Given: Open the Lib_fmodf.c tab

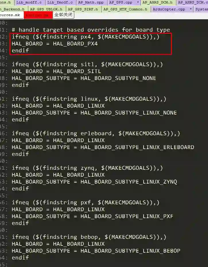Looking at the screenshot, I should 60,2.
